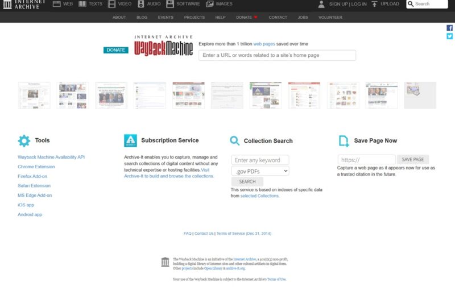This screenshot has height=303, width=455.
Task: Open the first archived site thumbnail
Action: coord(34,95)
